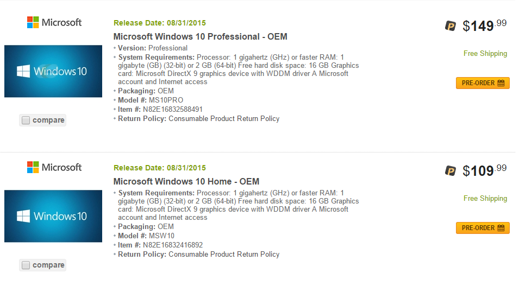Viewport: 519px width, 292px height.
Task: Pre-order Windows 10 Home OEM
Action: 483,228
